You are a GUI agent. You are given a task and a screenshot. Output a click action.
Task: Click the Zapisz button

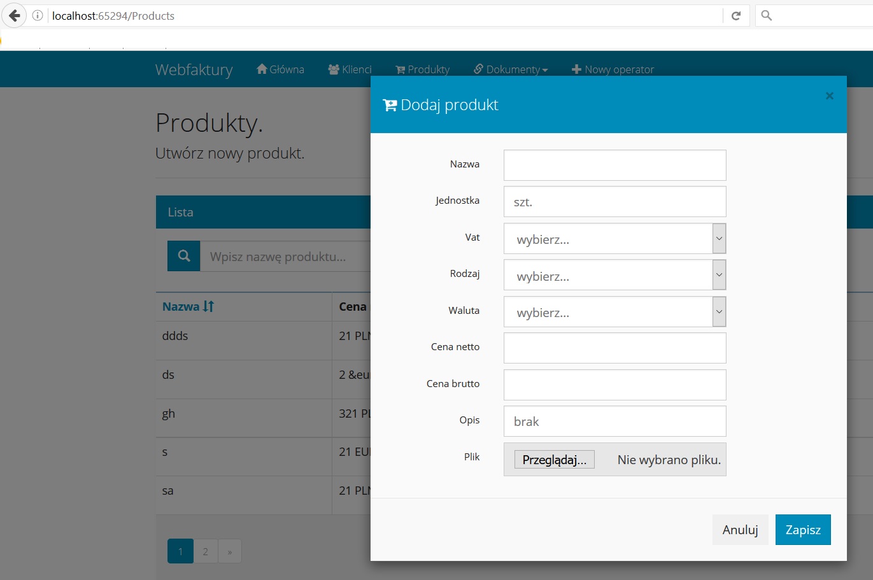(803, 530)
